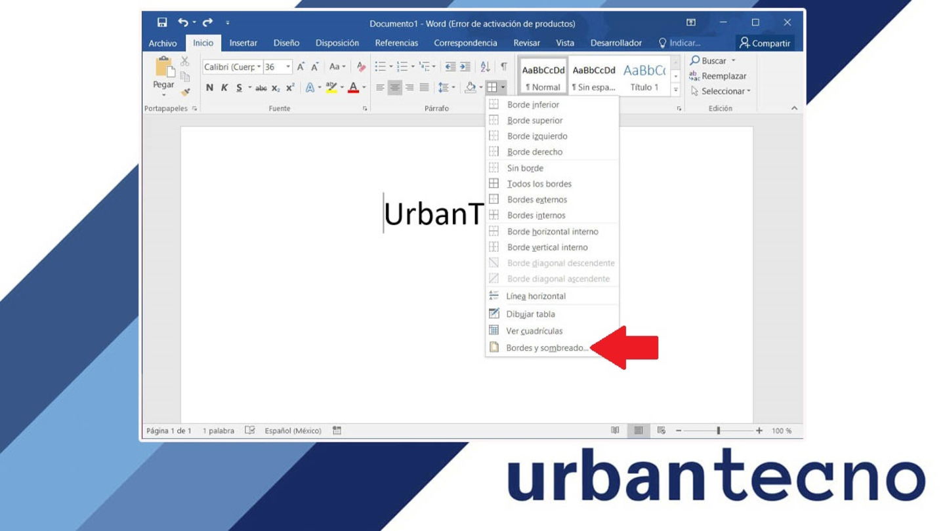This screenshot has width=945, height=531.
Task: Apply the Título 1 style
Action: pyautogui.click(x=644, y=77)
